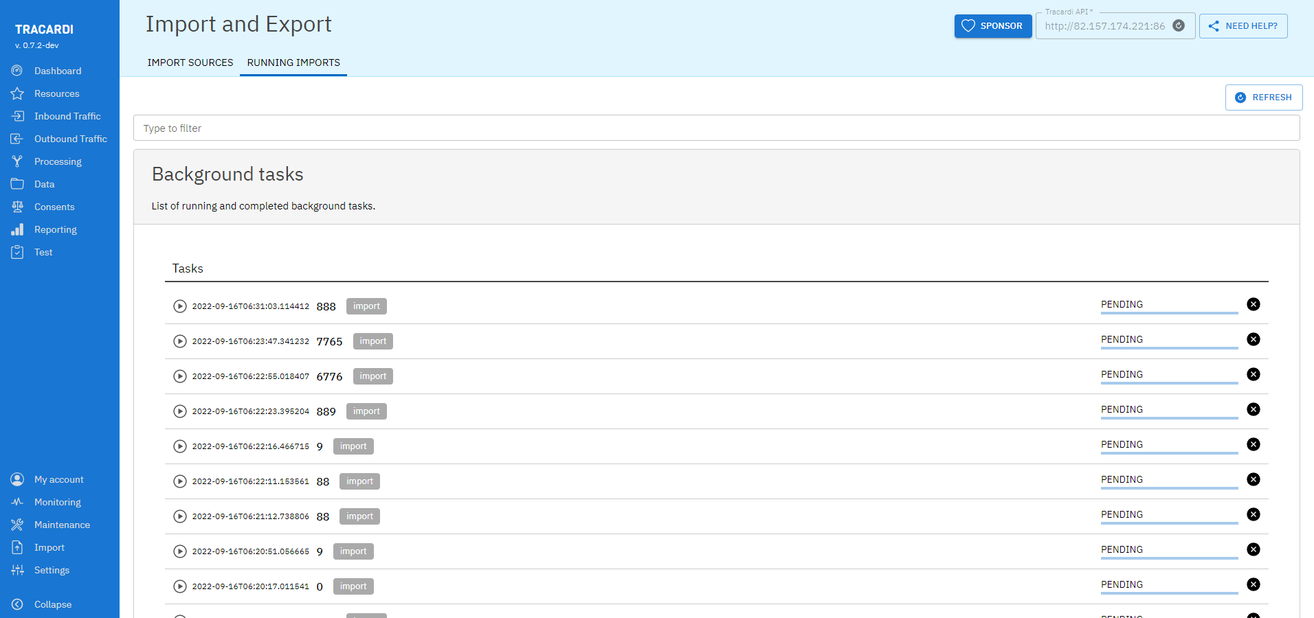Open Outbound Traffic section
The height and width of the screenshot is (618, 1314).
point(70,139)
